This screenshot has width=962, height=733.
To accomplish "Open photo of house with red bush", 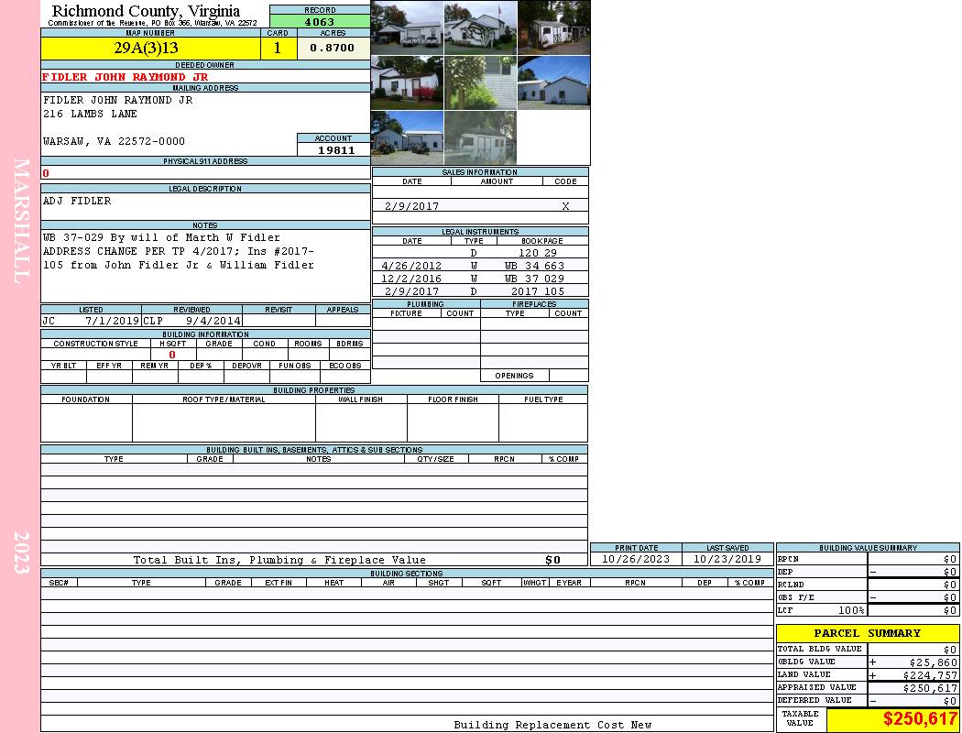I will click(x=407, y=82).
